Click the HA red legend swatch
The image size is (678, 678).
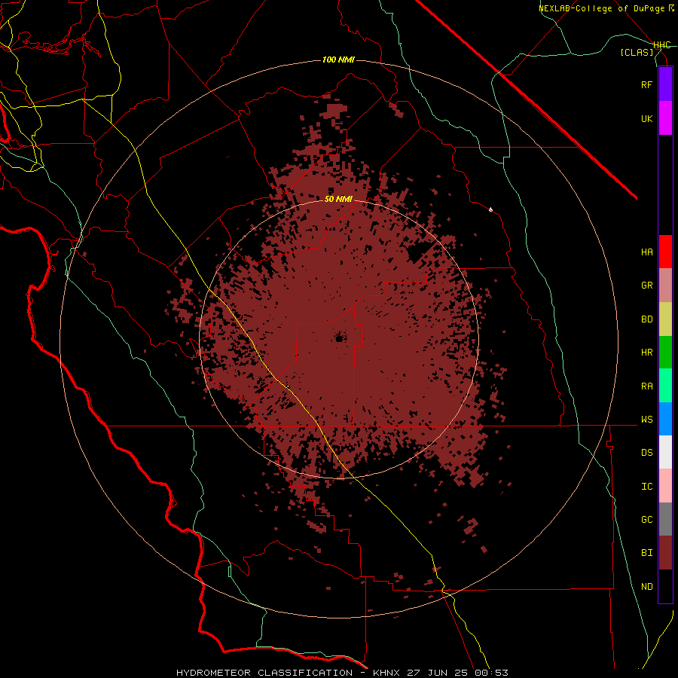(665, 252)
